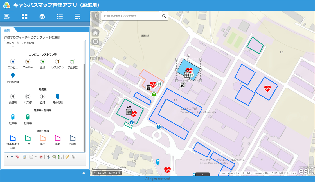Click the search magnifier button
Screen dimensions: 315x182
pyautogui.click(x=164, y=16)
